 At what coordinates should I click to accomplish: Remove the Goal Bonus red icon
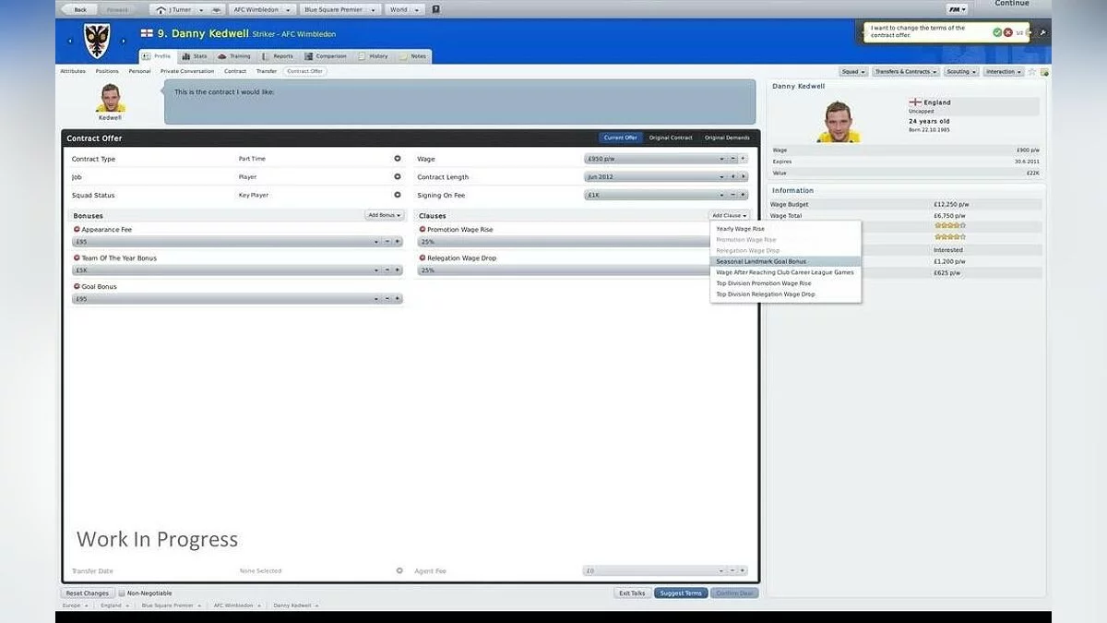[x=76, y=287]
